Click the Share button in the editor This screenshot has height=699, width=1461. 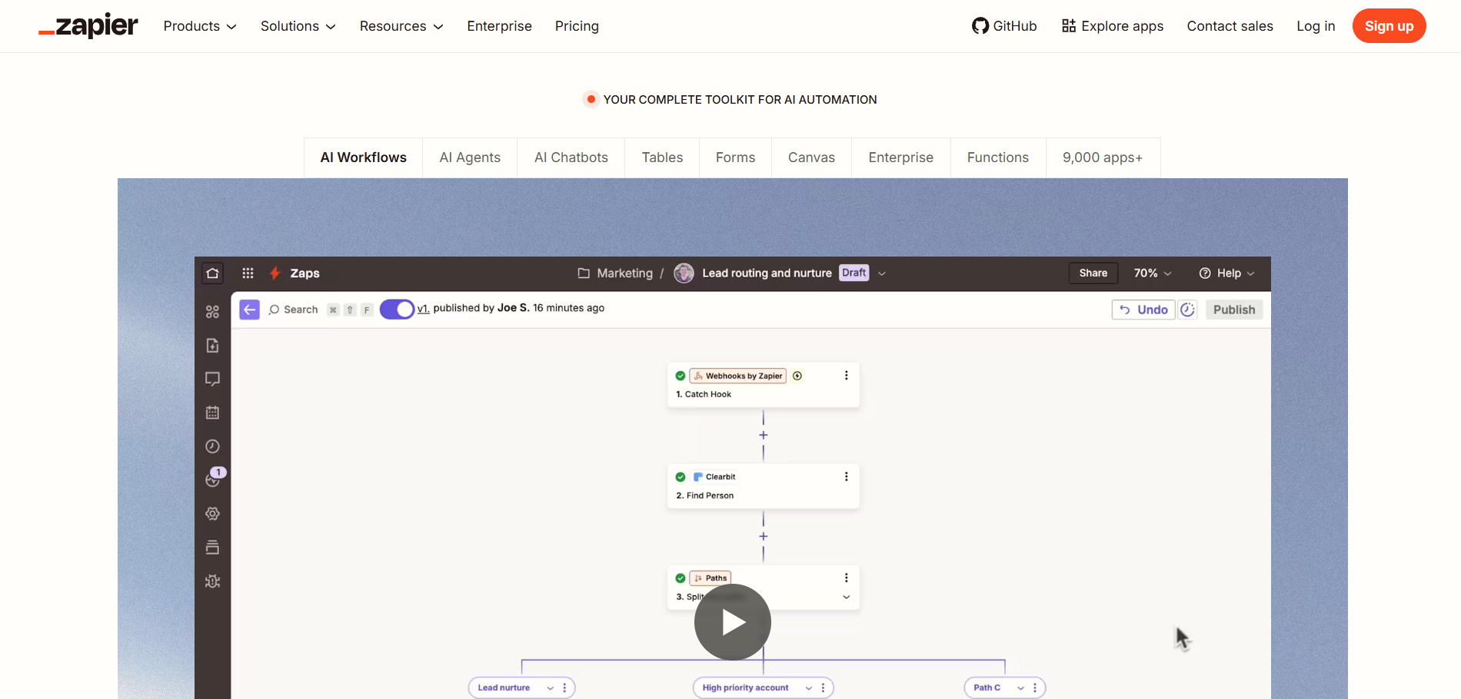1093,273
